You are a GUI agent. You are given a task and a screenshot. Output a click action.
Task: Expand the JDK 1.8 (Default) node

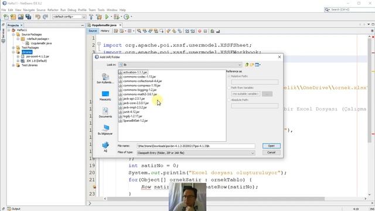pyautogui.click(x=18, y=61)
